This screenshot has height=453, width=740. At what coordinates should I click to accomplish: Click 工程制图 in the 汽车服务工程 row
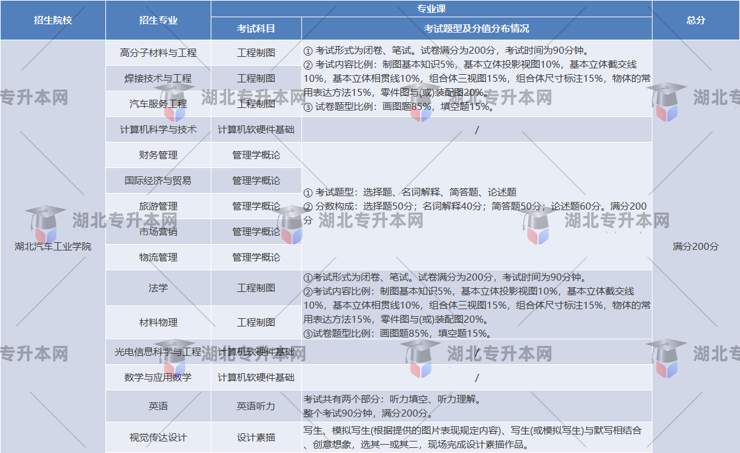(256, 104)
